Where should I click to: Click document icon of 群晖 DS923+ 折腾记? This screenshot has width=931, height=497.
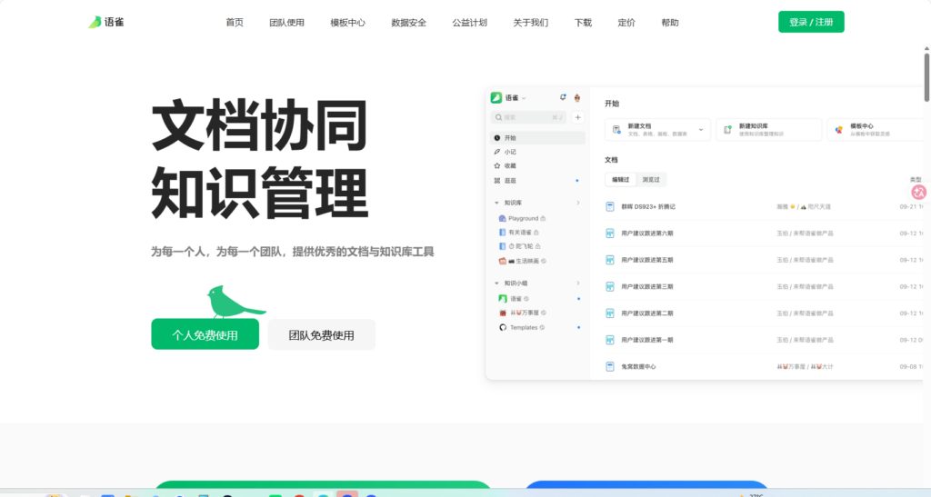(x=610, y=206)
